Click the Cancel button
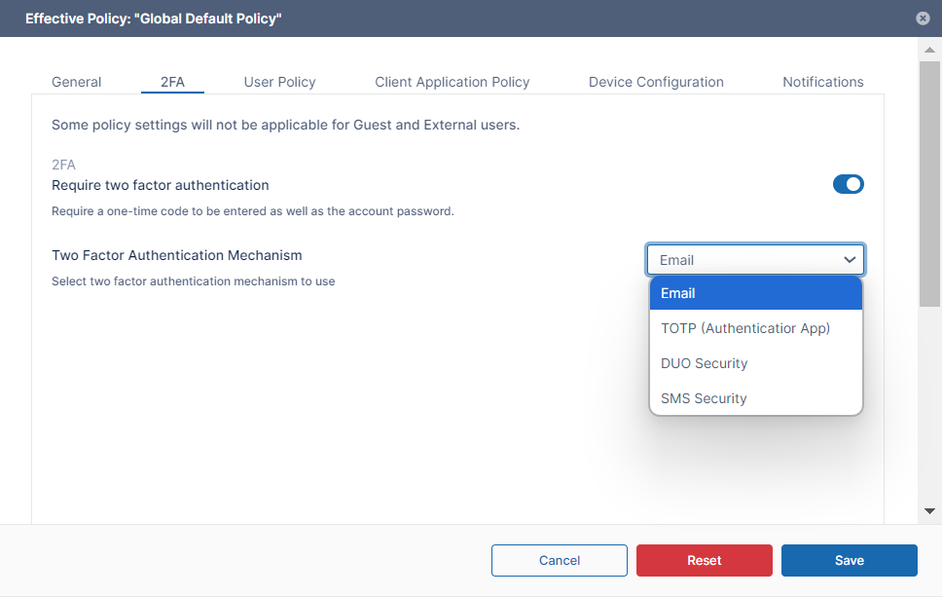Image resolution: width=942 pixels, height=597 pixels. 559,560
